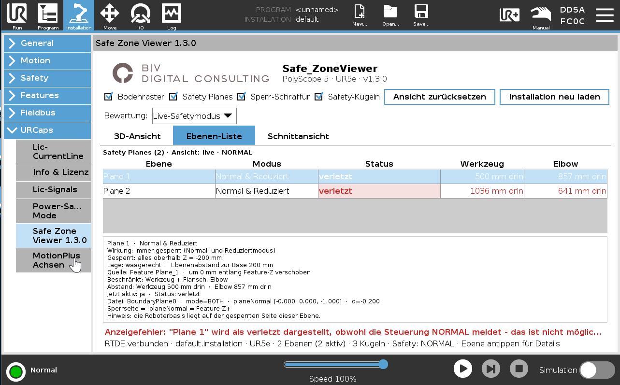
Task: Click Plane 2 Normal & Reduziert cell
Action: pyautogui.click(x=267, y=191)
